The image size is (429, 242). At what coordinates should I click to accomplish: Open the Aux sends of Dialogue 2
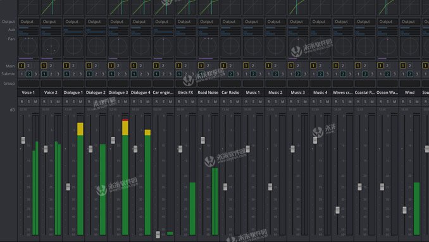tap(96, 30)
